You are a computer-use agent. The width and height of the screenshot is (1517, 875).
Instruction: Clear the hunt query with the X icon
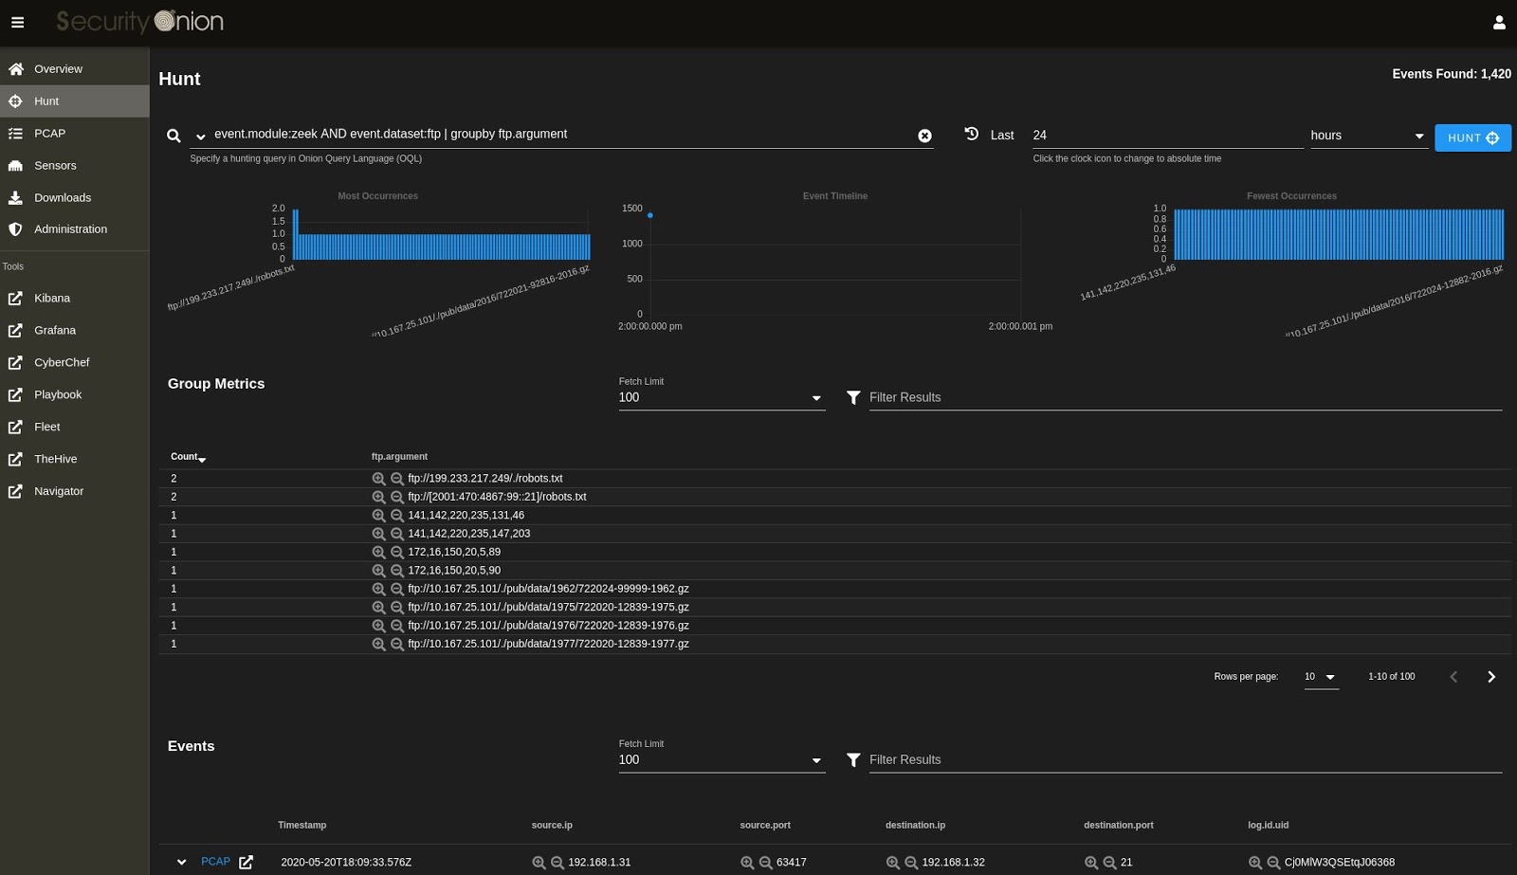pos(924,135)
